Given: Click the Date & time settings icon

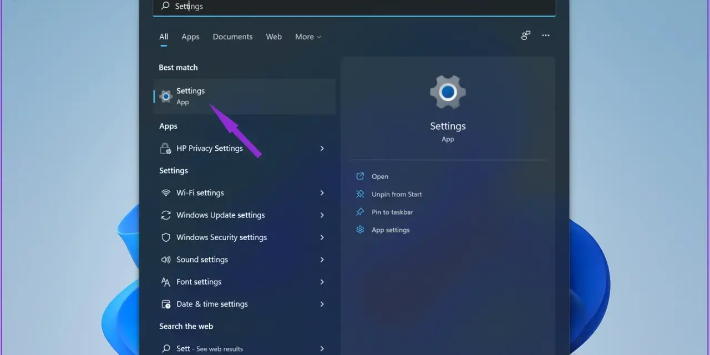Looking at the screenshot, I should [165, 304].
